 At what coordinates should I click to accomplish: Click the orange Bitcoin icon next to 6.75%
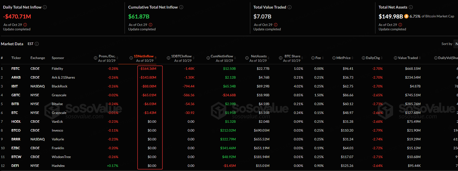pos(406,16)
